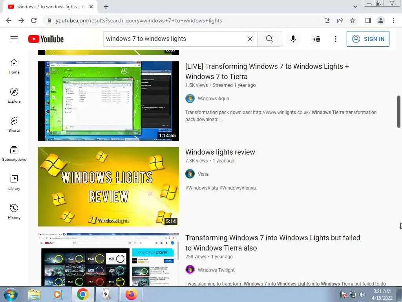402x302 pixels.
Task: Click the Vista channel avatar
Action: [190, 174]
